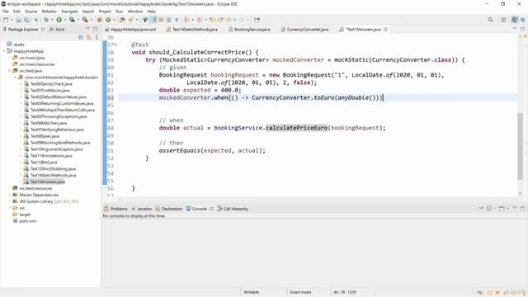Open the Run button dropdown arrow
The image size is (528, 297).
coord(65,20)
